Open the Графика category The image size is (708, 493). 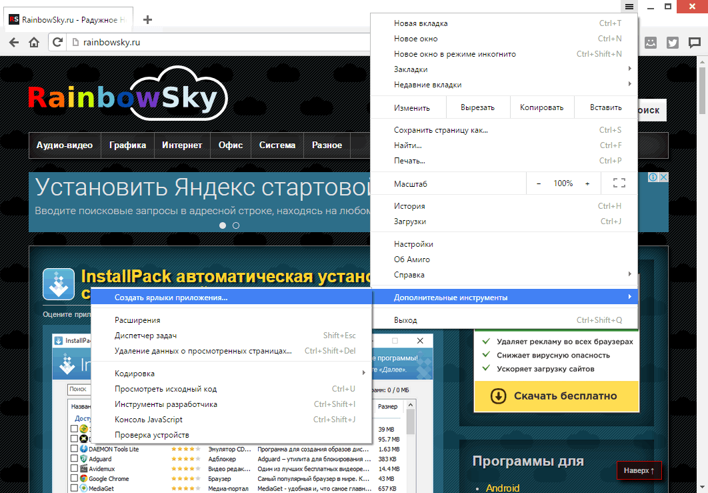pyautogui.click(x=128, y=145)
